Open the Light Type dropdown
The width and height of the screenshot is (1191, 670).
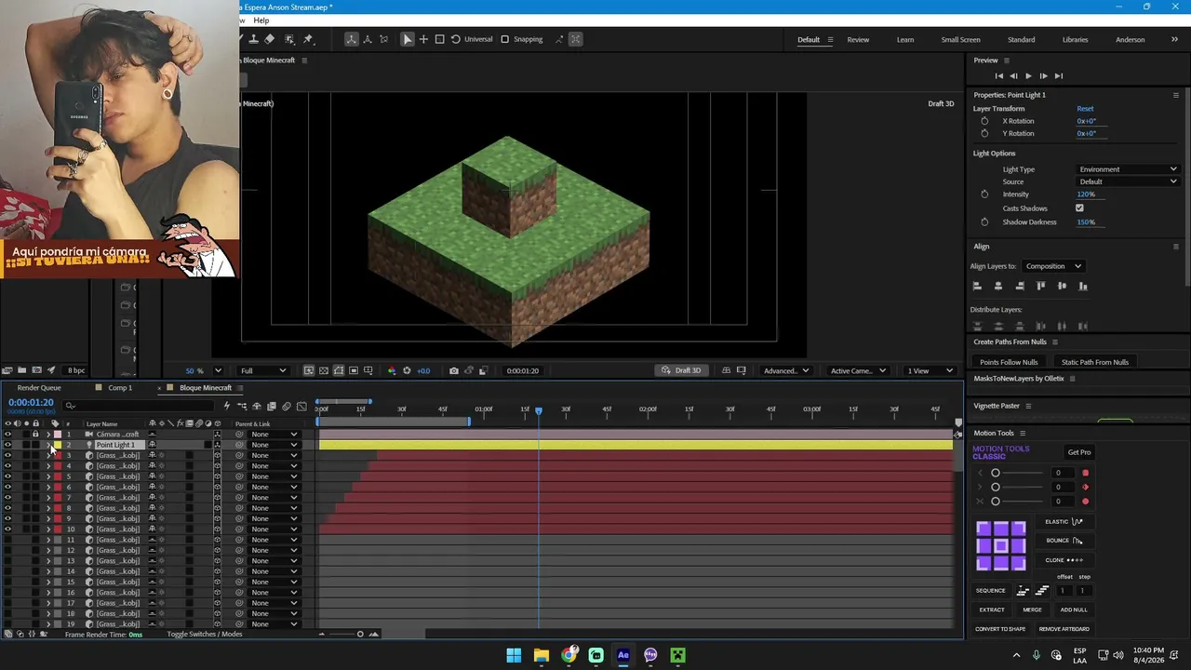pyautogui.click(x=1128, y=169)
